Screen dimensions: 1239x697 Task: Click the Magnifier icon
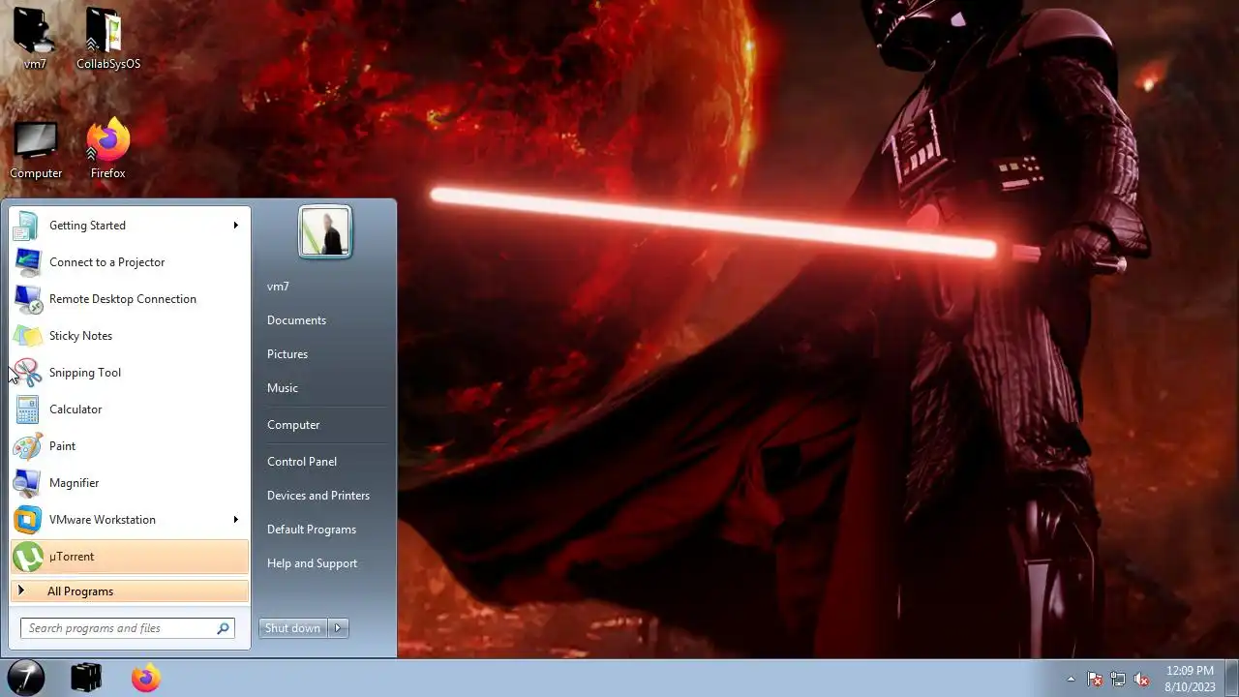27,483
